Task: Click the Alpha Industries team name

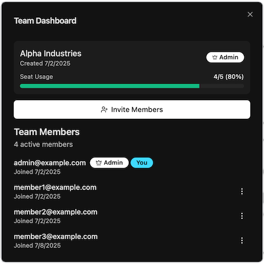Action: pos(51,54)
